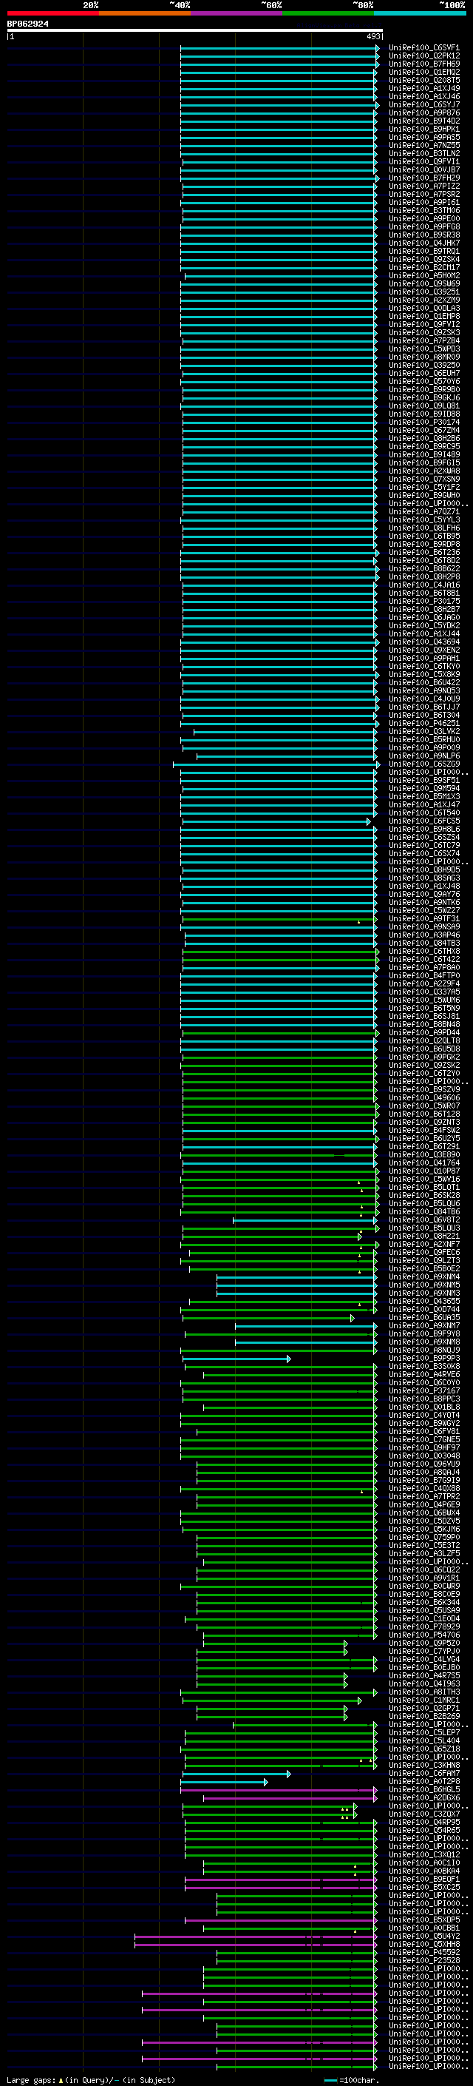Click the entry UniRef100_A3AP46

point(424,935)
